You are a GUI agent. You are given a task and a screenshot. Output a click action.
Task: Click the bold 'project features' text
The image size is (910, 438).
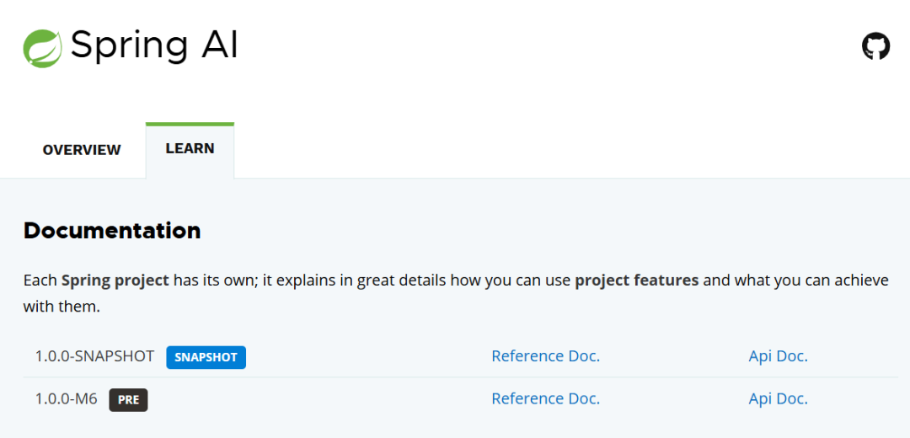click(x=637, y=281)
